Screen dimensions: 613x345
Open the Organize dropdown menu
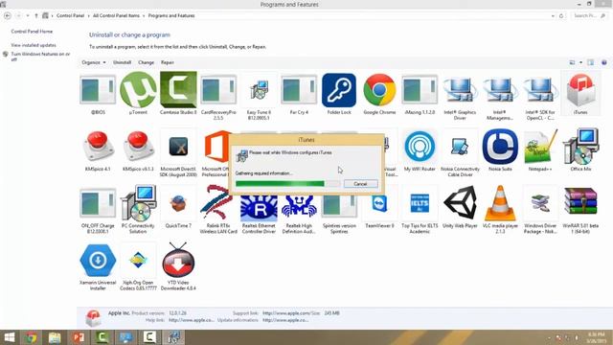94,62
